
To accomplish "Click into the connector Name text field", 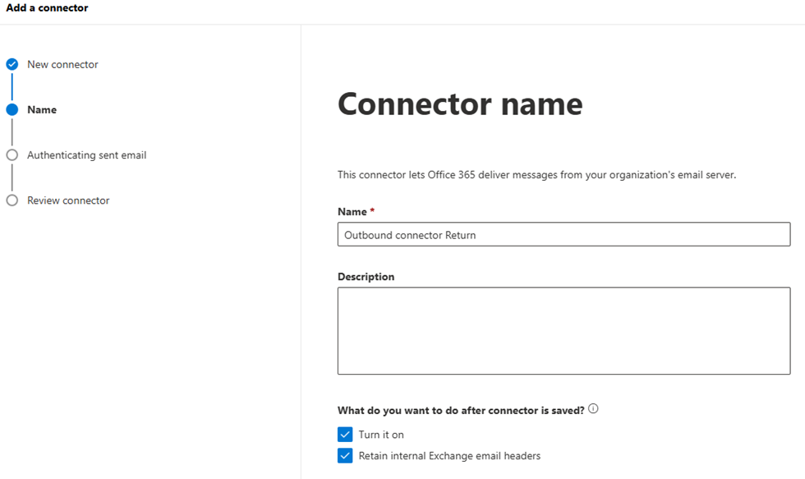I will point(563,235).
